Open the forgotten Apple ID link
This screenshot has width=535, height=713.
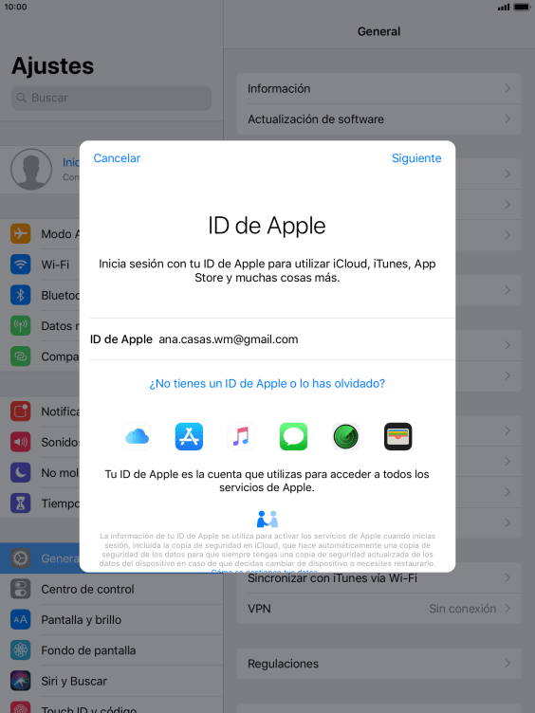coord(267,384)
